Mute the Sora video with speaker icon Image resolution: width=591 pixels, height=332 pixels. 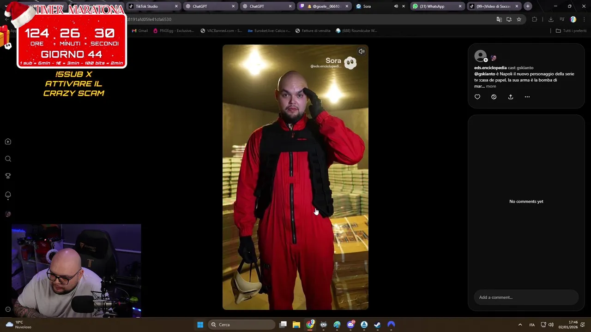(x=362, y=52)
